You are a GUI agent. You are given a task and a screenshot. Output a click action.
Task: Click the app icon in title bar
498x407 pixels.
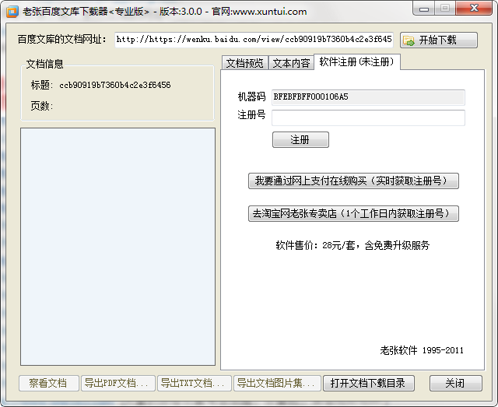tap(12, 12)
